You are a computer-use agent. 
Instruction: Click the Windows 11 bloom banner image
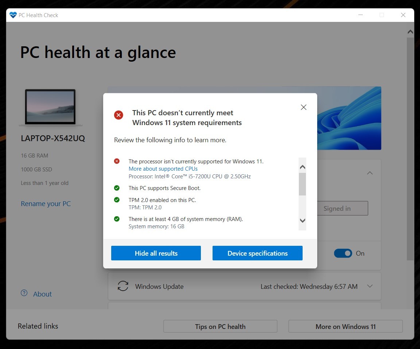coord(349,118)
